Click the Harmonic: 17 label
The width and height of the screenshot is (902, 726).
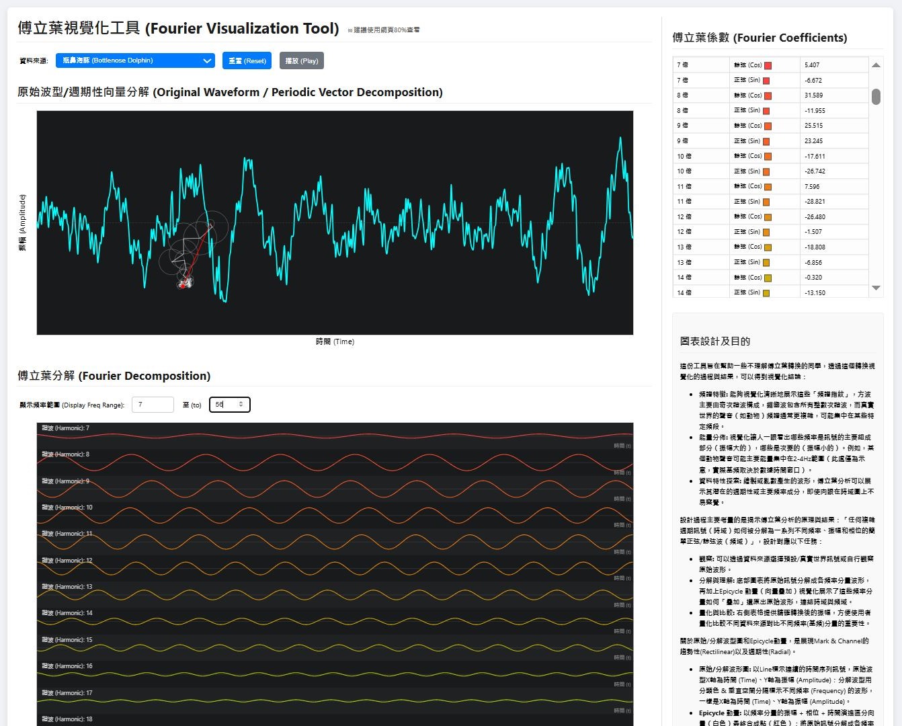(x=67, y=693)
